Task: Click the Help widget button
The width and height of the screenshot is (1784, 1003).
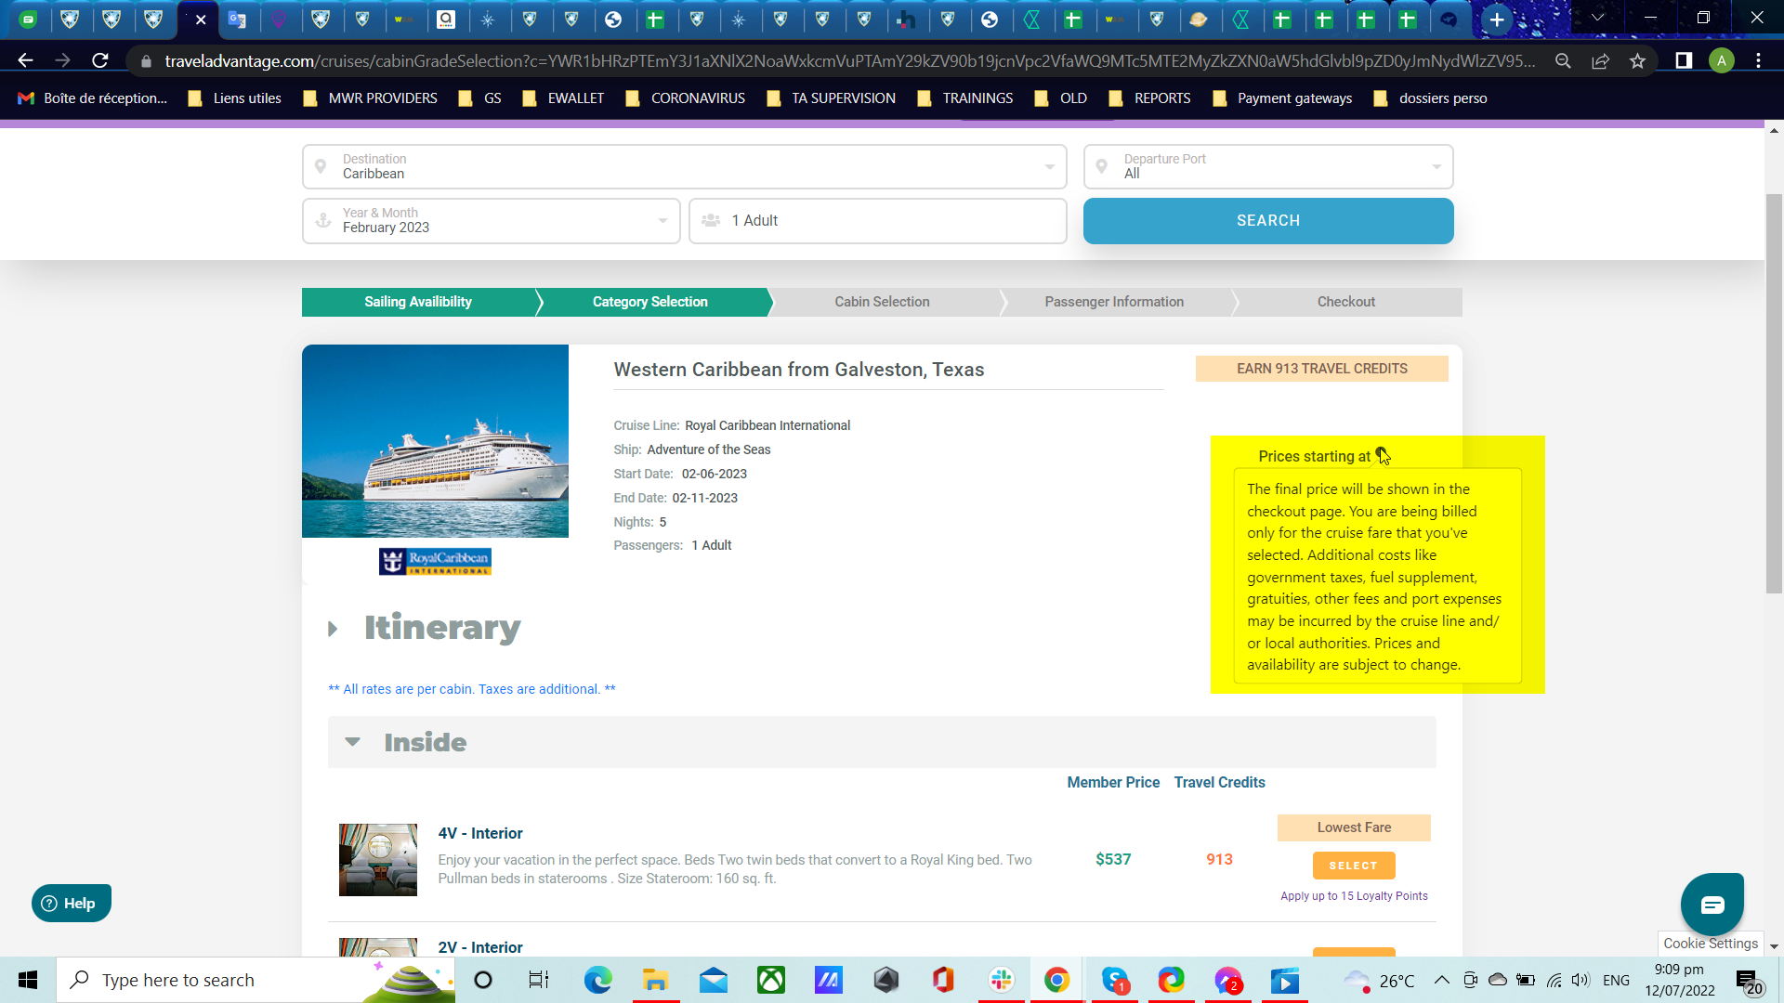Action: point(71,903)
